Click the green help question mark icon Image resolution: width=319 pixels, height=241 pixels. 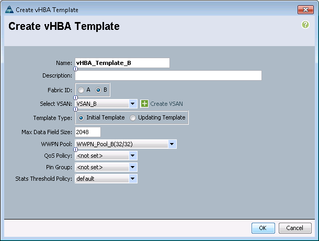305,25
